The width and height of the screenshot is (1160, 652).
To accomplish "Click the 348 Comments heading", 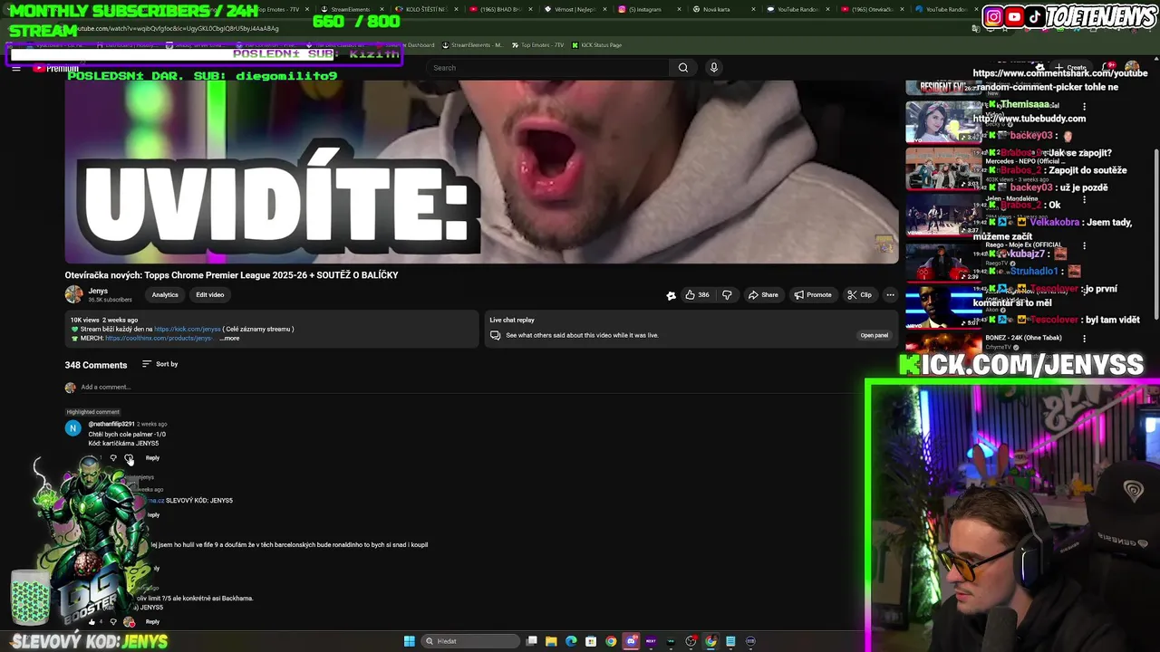I will [x=95, y=365].
